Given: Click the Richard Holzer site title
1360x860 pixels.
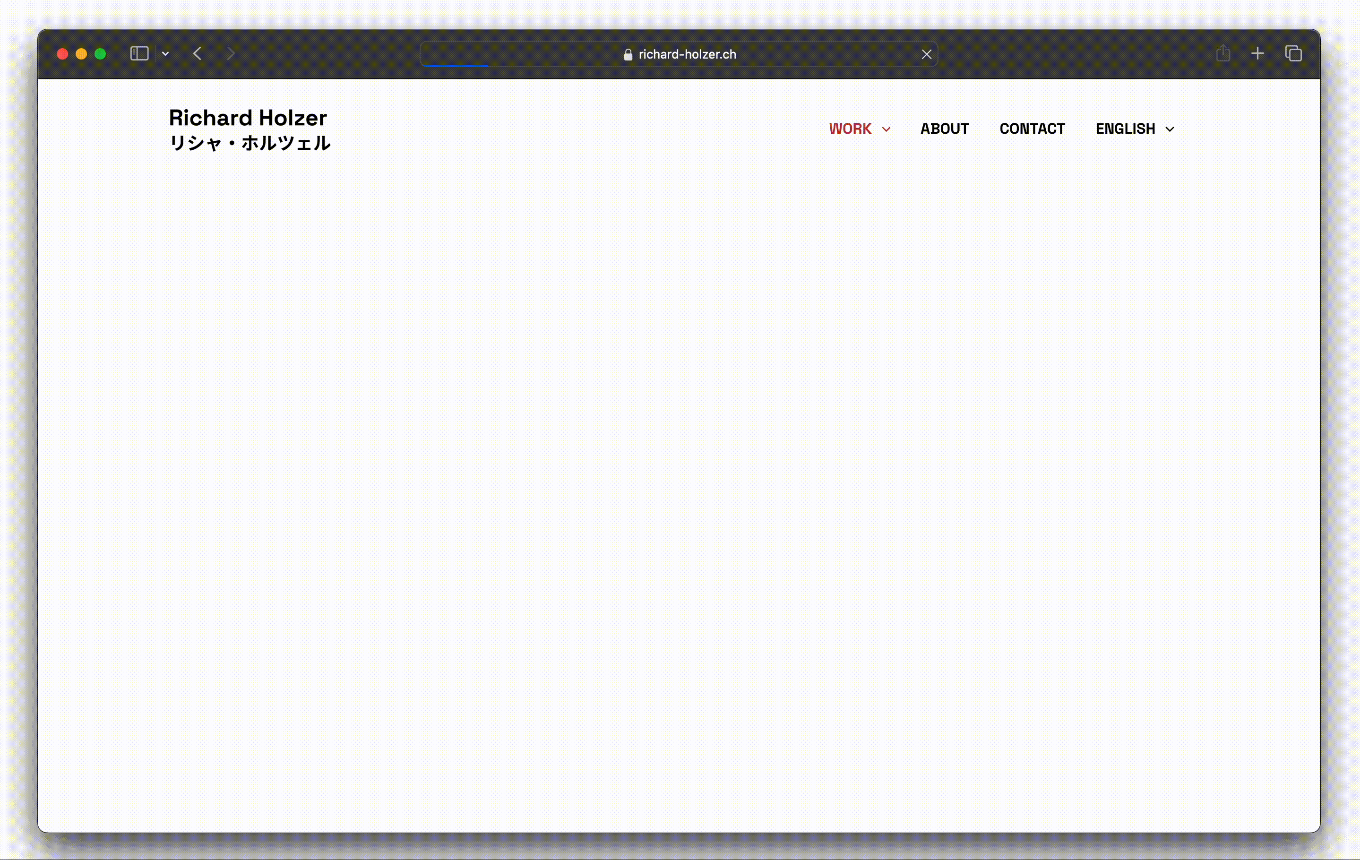Looking at the screenshot, I should pos(248,118).
